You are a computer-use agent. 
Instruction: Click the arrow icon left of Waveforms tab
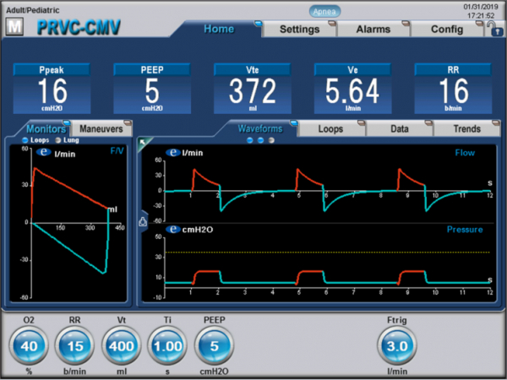pyautogui.click(x=143, y=143)
